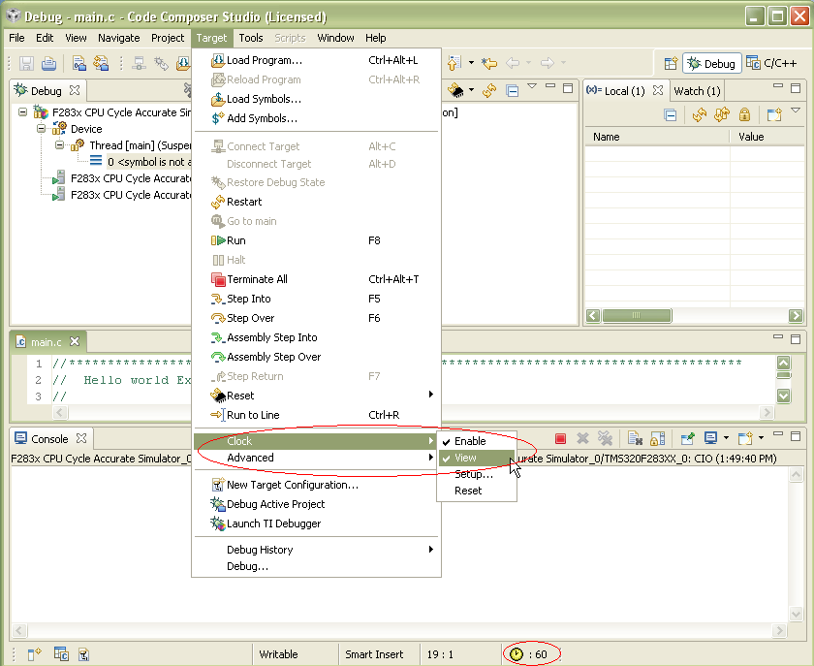
Task: Open New Target Configuration entry
Action: pos(316,486)
